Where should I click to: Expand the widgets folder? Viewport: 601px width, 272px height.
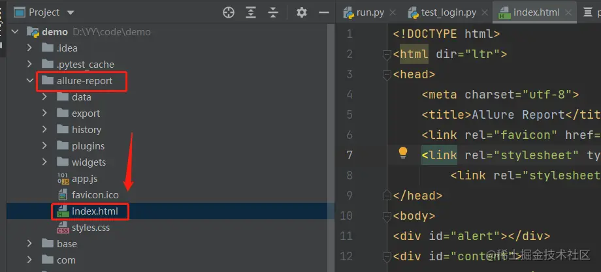pos(44,162)
